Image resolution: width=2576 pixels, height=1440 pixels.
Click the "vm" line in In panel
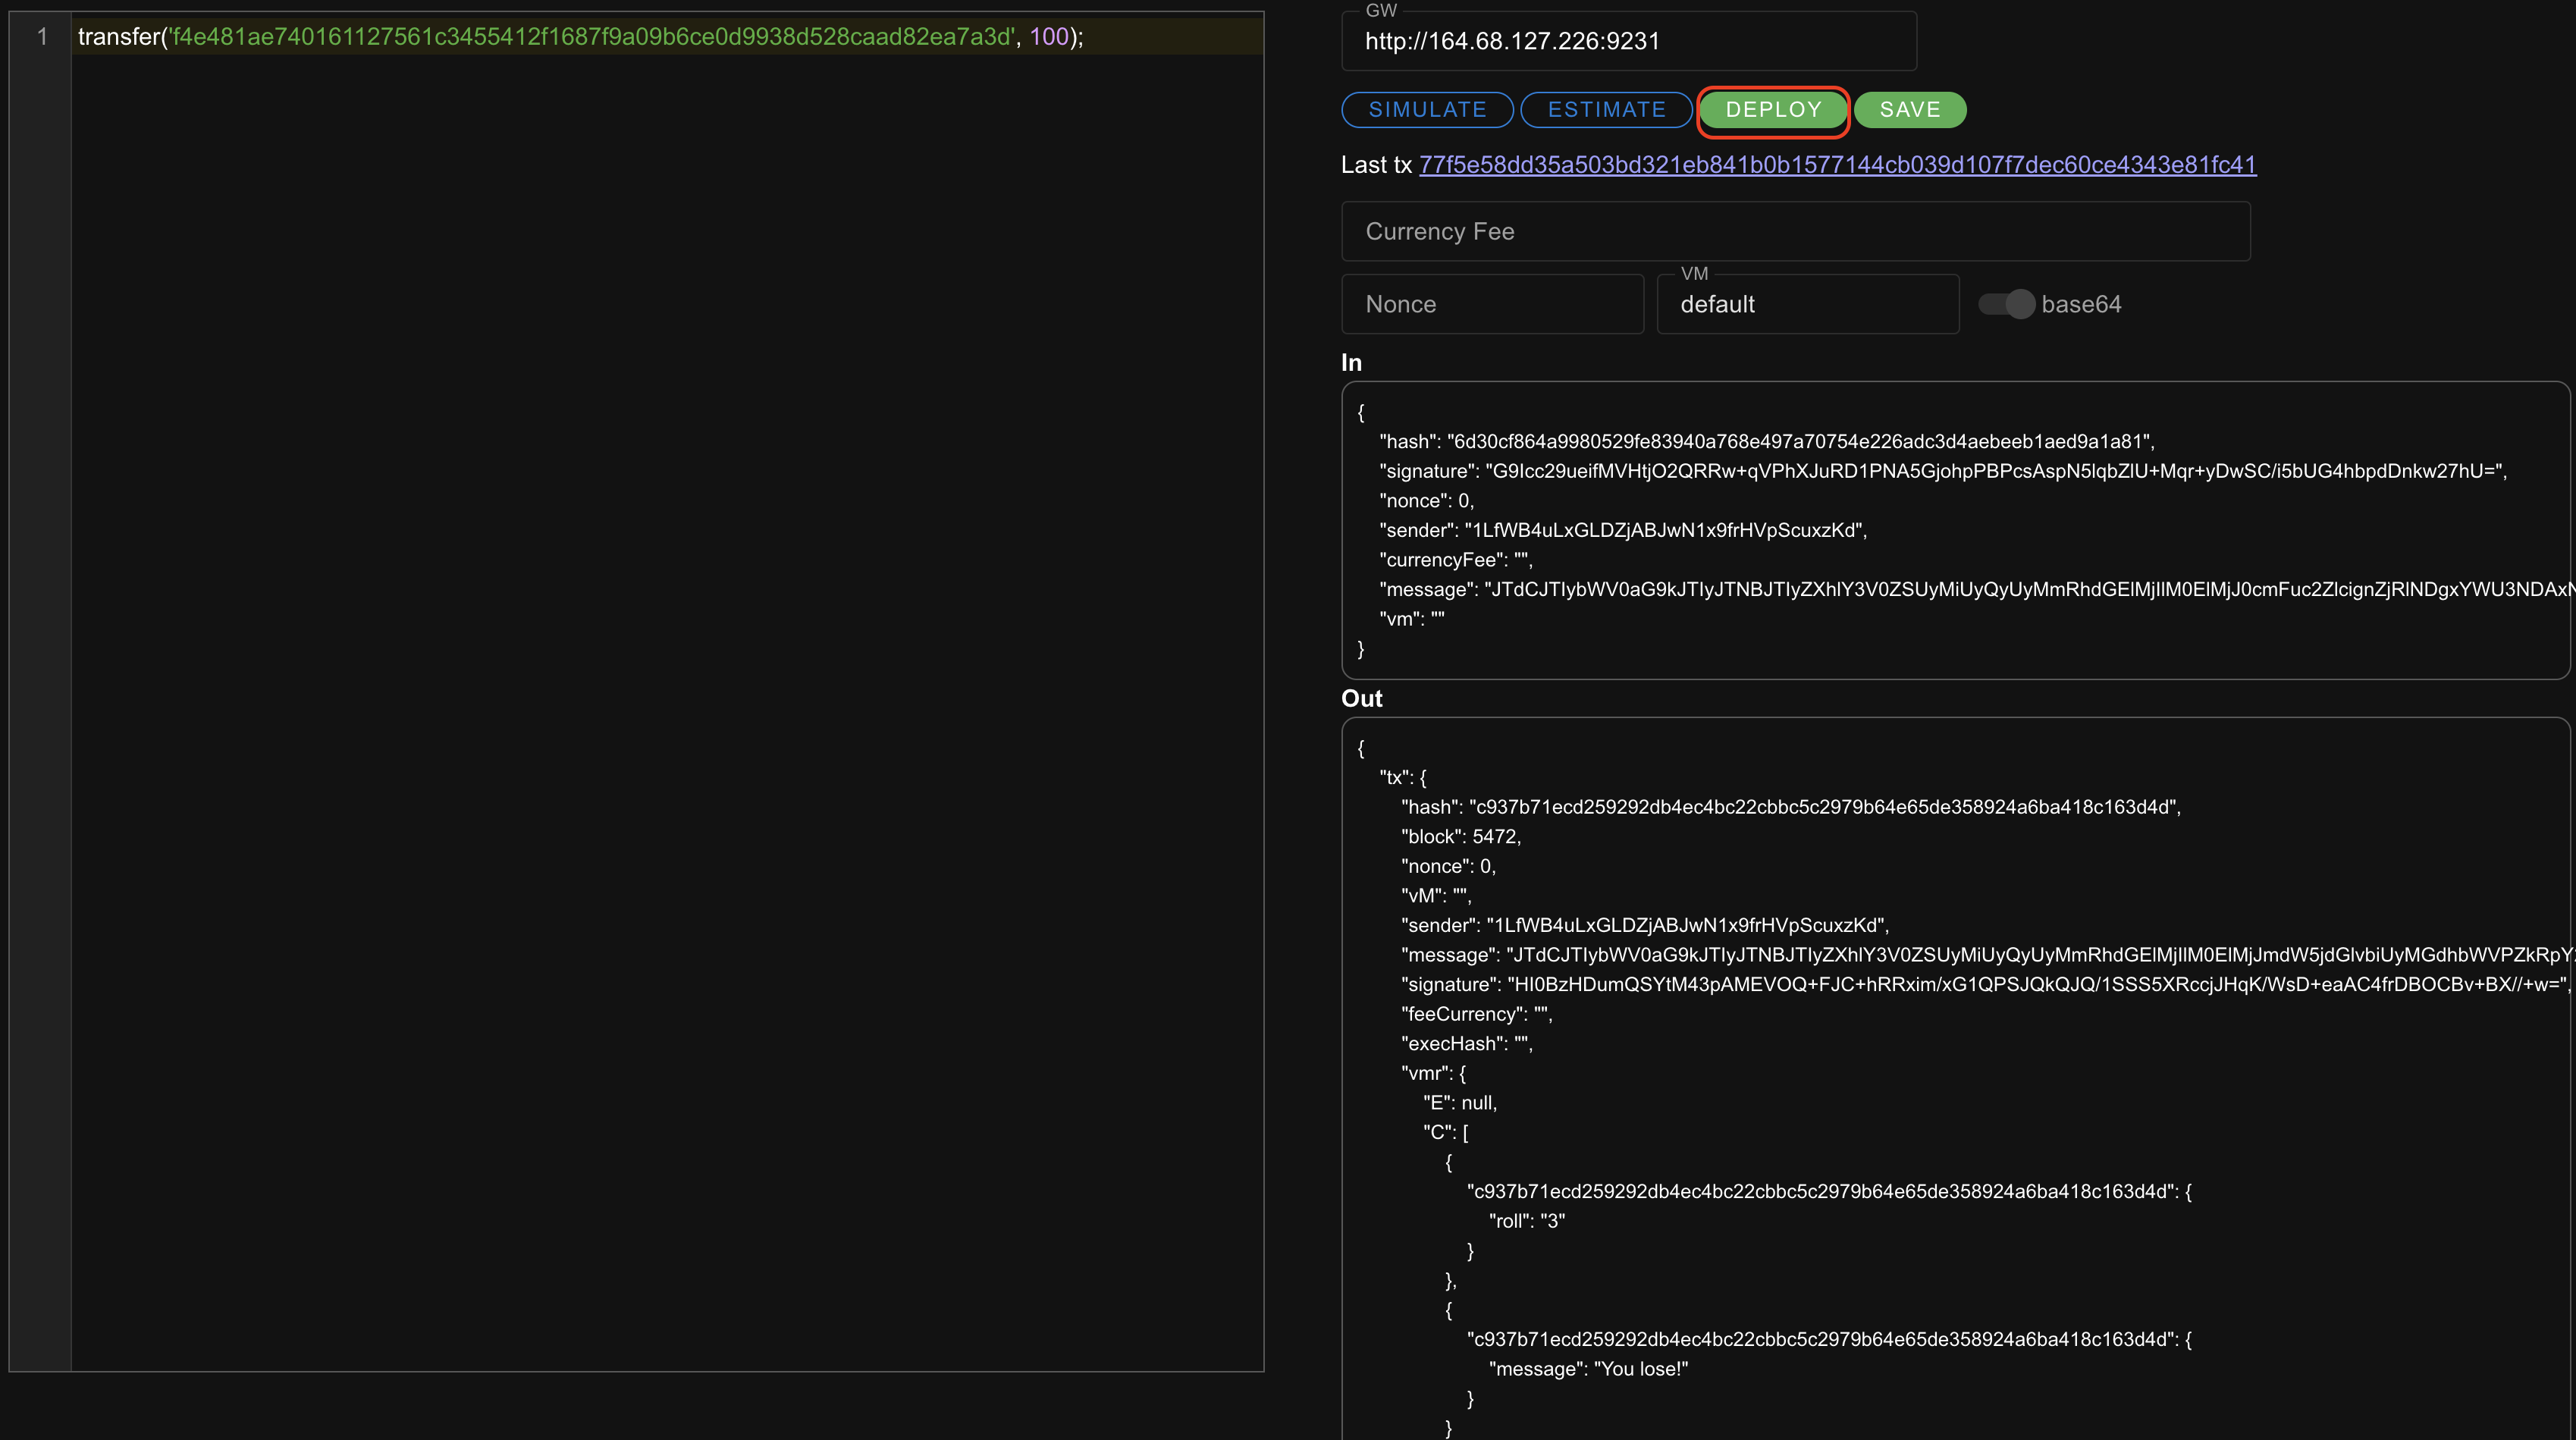pos(1411,619)
